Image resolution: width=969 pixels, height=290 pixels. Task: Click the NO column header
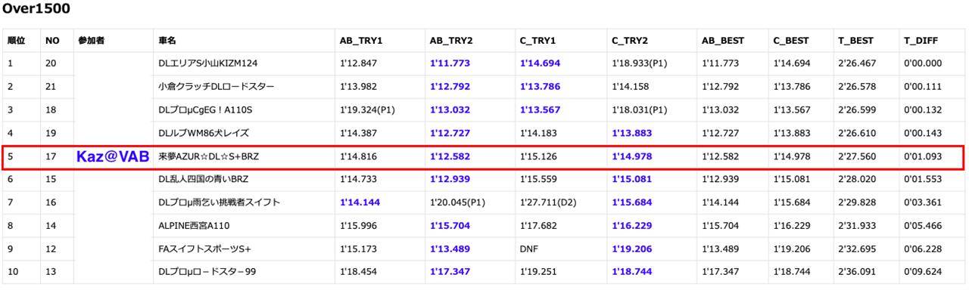click(51, 41)
